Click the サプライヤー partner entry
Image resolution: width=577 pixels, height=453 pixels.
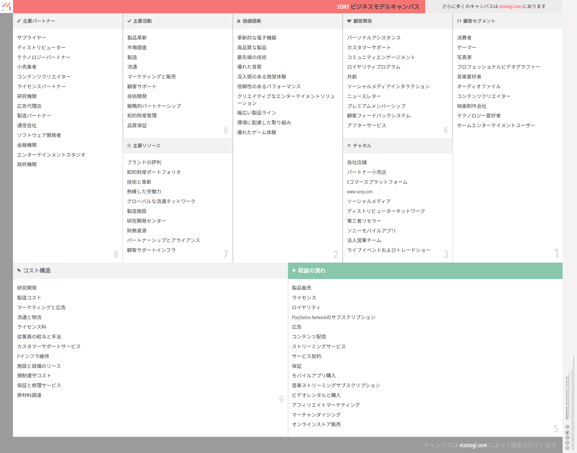click(x=31, y=38)
